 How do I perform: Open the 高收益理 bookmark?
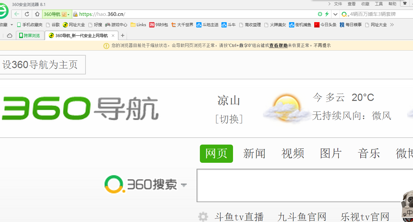pyautogui.click(x=250, y=25)
